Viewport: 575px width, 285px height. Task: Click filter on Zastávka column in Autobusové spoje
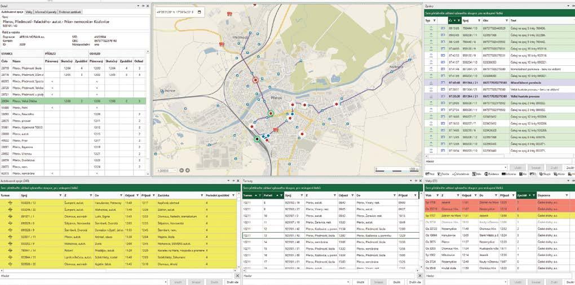coord(201,196)
